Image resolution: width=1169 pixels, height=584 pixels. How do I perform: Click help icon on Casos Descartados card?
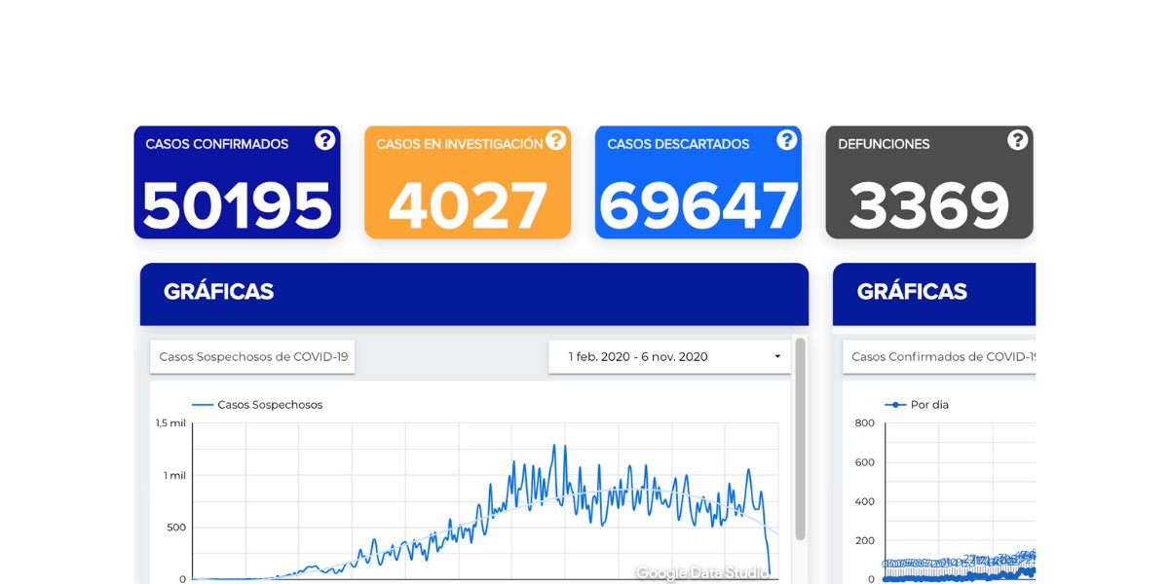787,140
